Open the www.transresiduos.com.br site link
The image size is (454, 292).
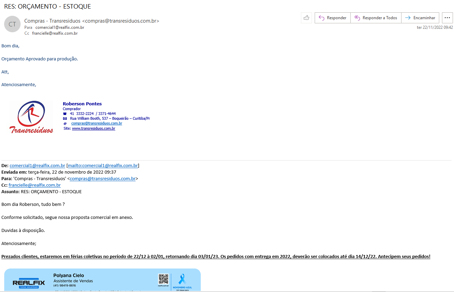pos(93,128)
